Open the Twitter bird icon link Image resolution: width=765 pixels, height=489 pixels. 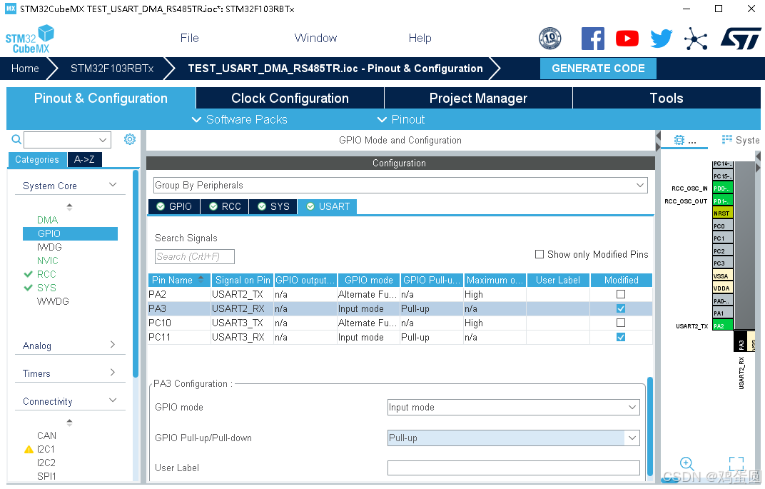[661, 39]
